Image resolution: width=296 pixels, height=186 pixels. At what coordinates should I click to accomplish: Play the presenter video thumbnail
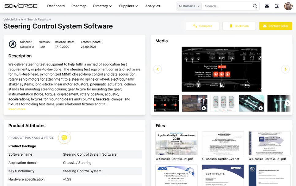tap(195, 103)
